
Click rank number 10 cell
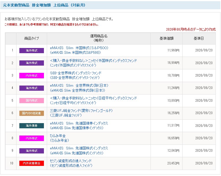coord(12,163)
